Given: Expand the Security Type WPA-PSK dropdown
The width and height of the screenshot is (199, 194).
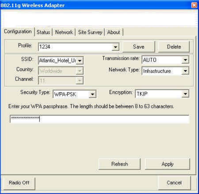Looking at the screenshot, I should point(92,94).
